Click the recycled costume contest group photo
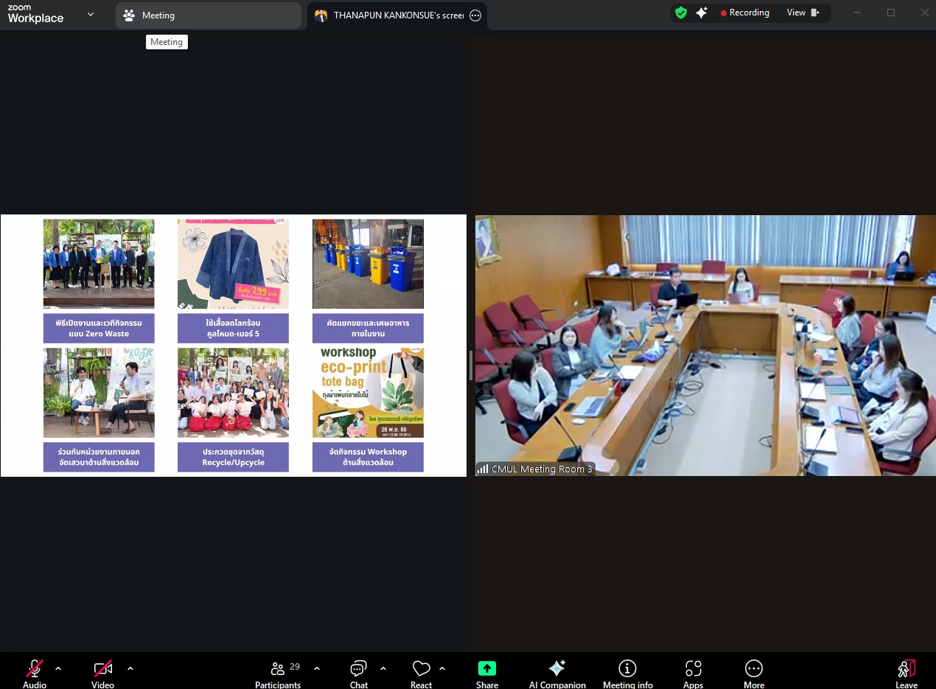936x689 pixels. [x=233, y=393]
